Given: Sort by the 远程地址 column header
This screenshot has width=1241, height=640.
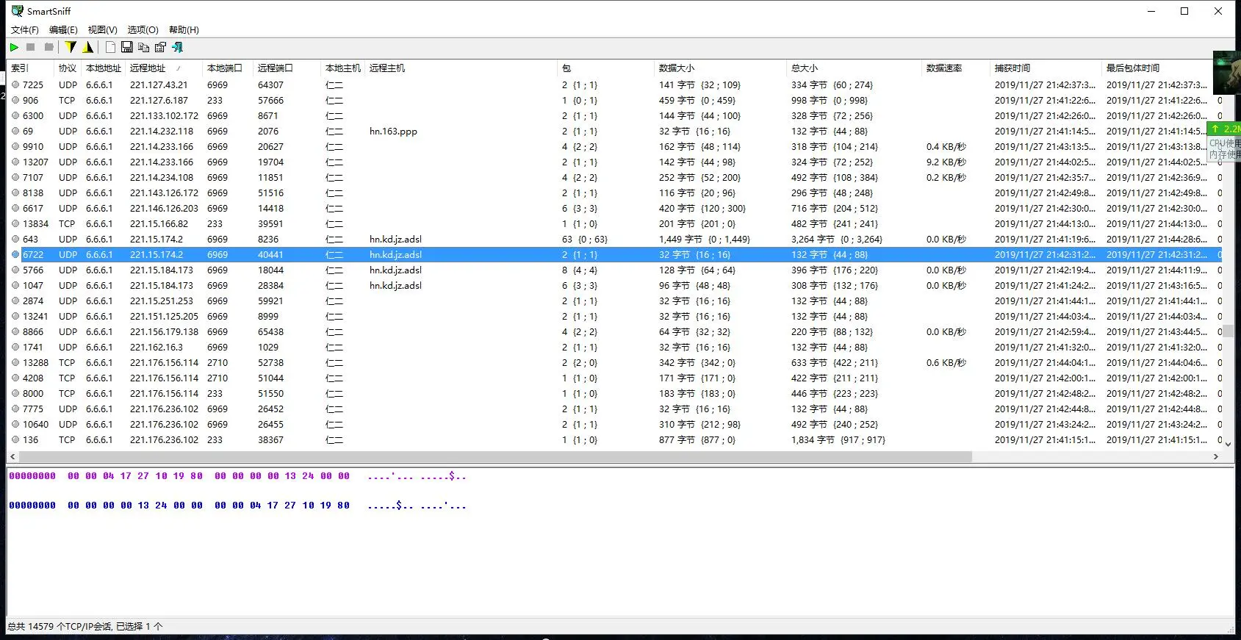Looking at the screenshot, I should (x=164, y=68).
